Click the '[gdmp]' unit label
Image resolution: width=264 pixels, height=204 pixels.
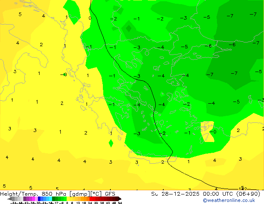[80, 194]
